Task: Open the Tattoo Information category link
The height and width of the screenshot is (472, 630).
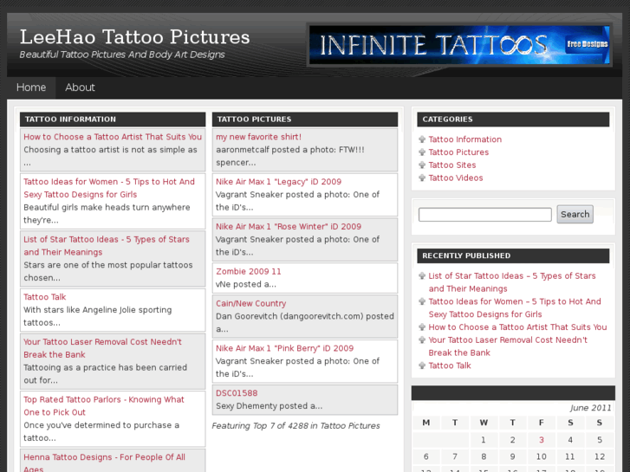Action: click(x=464, y=139)
